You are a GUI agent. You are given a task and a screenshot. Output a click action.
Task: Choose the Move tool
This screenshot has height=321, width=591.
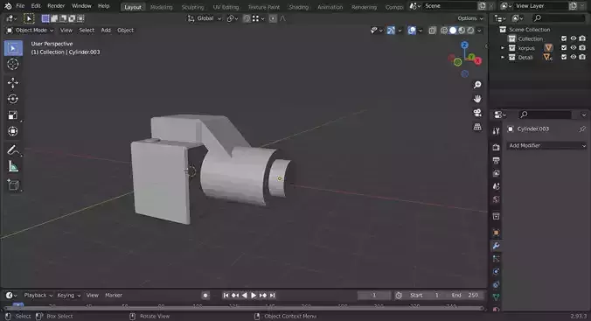pyautogui.click(x=13, y=82)
